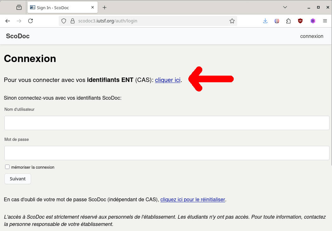Open the browser downloads panel
The width and height of the screenshot is (332, 231).
265,21
